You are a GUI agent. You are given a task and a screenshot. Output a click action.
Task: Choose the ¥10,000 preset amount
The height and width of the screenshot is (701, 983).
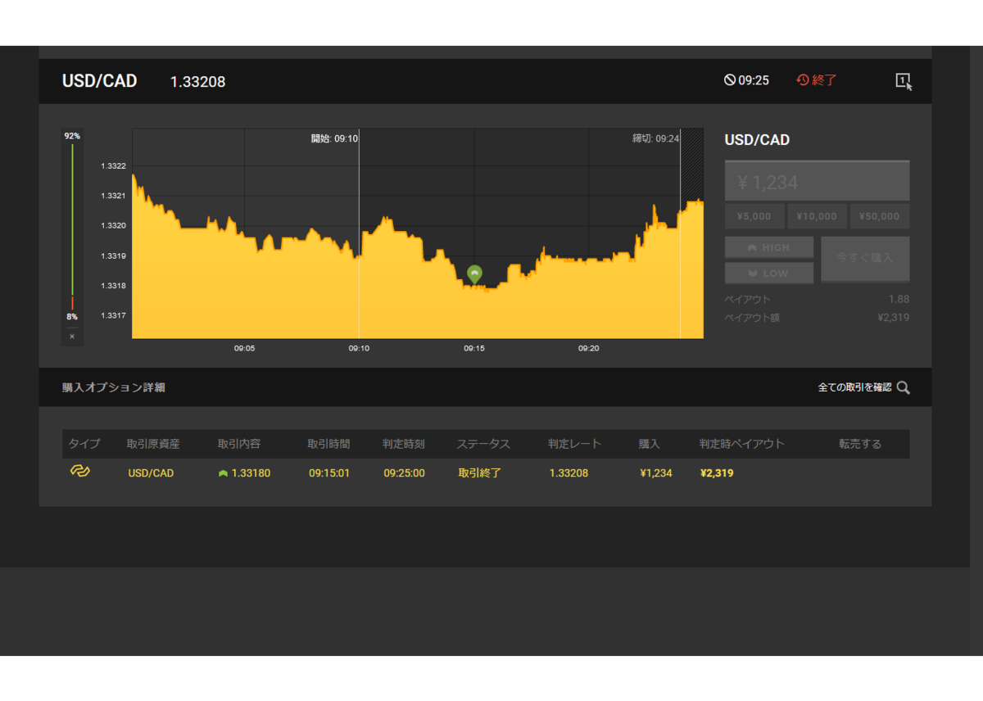coord(817,216)
